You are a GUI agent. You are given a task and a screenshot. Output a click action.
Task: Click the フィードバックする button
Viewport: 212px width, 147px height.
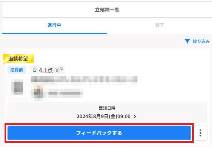pyautogui.click(x=99, y=133)
